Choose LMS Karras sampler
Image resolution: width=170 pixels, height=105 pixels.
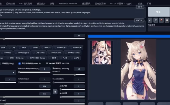pyautogui.click(x=39, y=53)
